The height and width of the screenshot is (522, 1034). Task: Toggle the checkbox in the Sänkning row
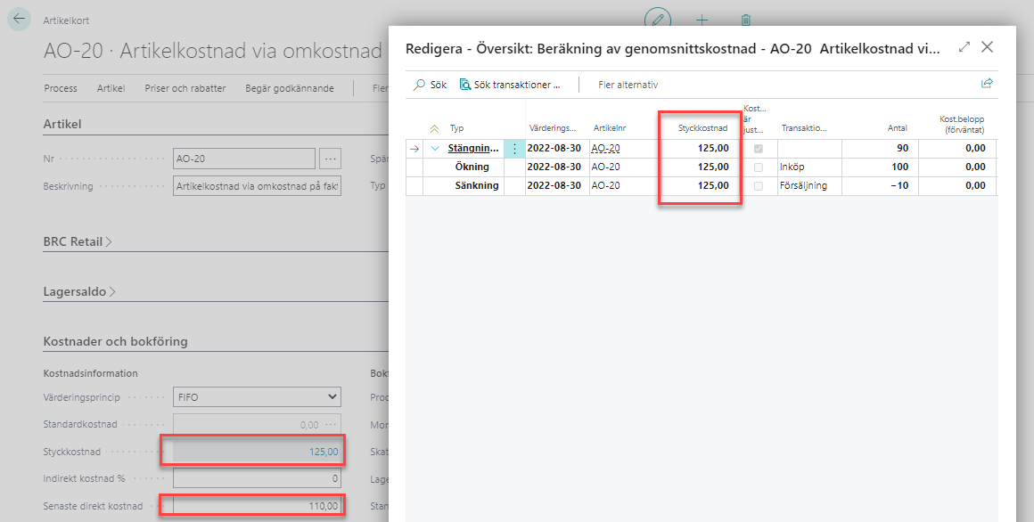(x=759, y=186)
